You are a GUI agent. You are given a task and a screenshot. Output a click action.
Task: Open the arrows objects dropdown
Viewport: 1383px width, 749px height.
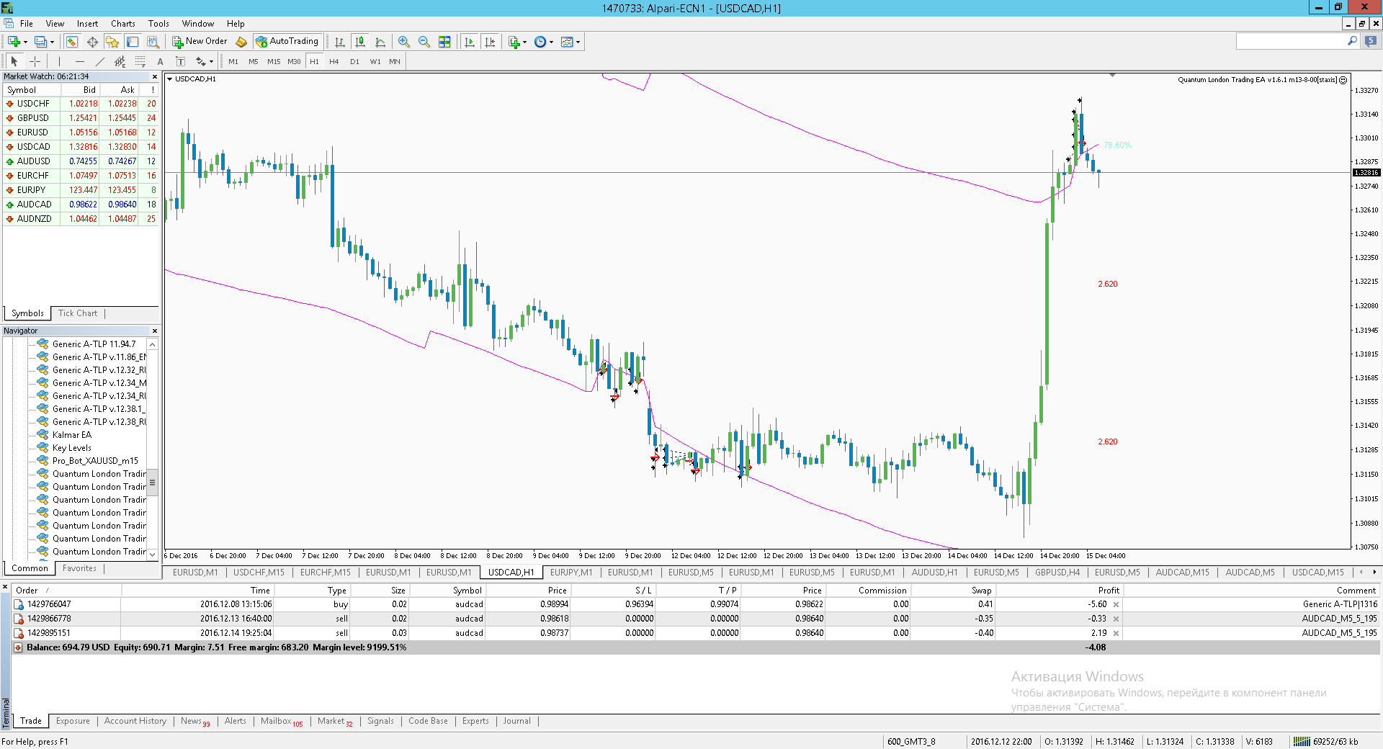pos(205,61)
